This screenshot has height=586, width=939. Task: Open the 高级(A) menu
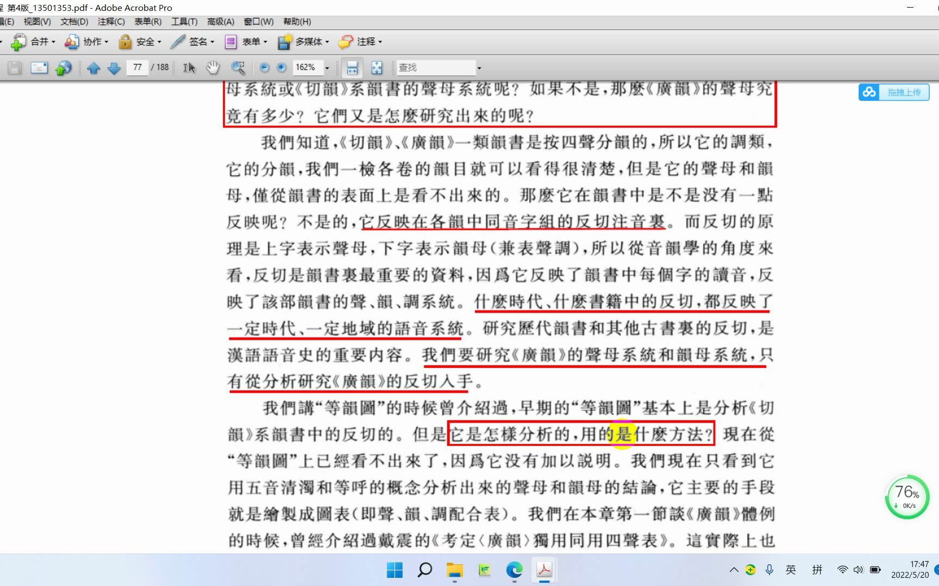point(221,22)
